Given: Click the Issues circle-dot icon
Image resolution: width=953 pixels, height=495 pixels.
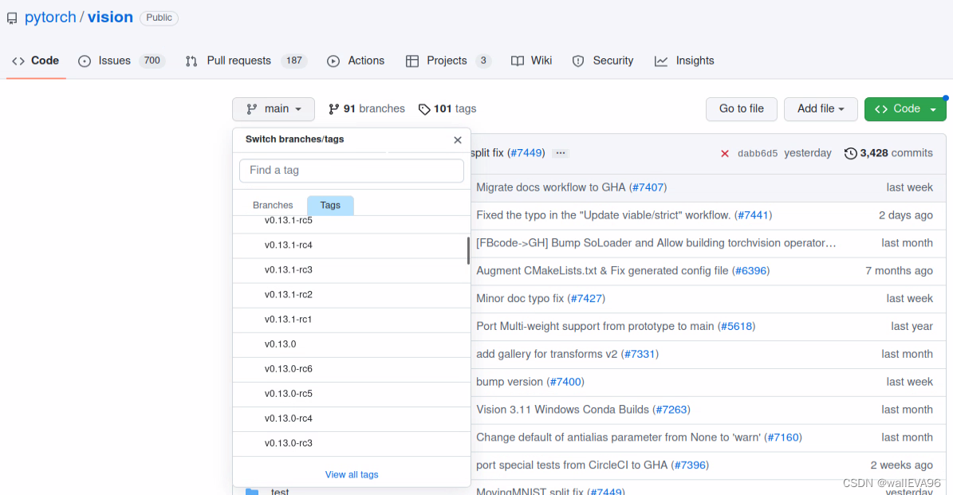Looking at the screenshot, I should click(85, 61).
